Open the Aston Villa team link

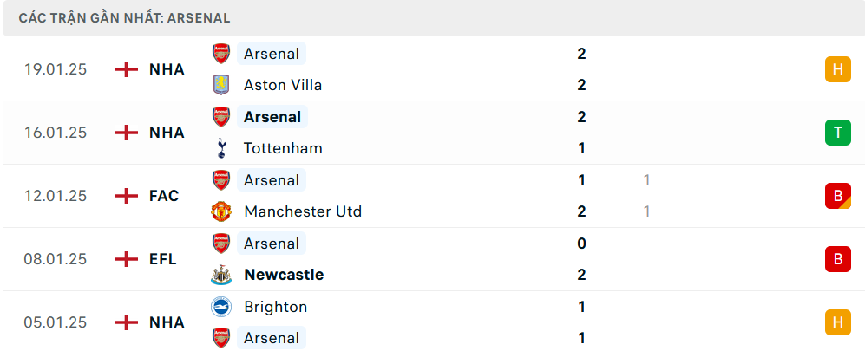[x=283, y=85]
